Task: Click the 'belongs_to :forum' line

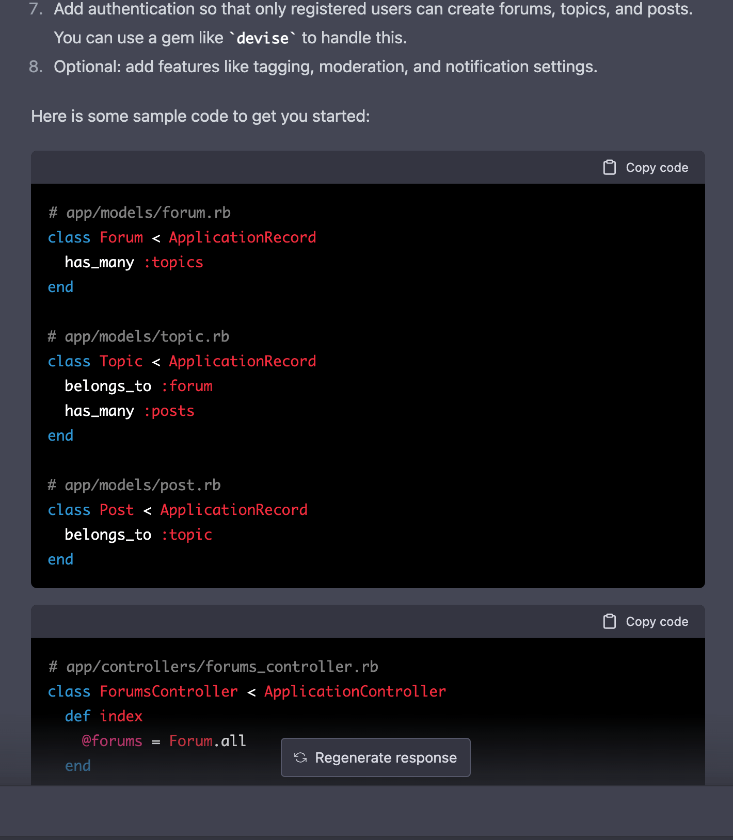Action: pos(138,386)
